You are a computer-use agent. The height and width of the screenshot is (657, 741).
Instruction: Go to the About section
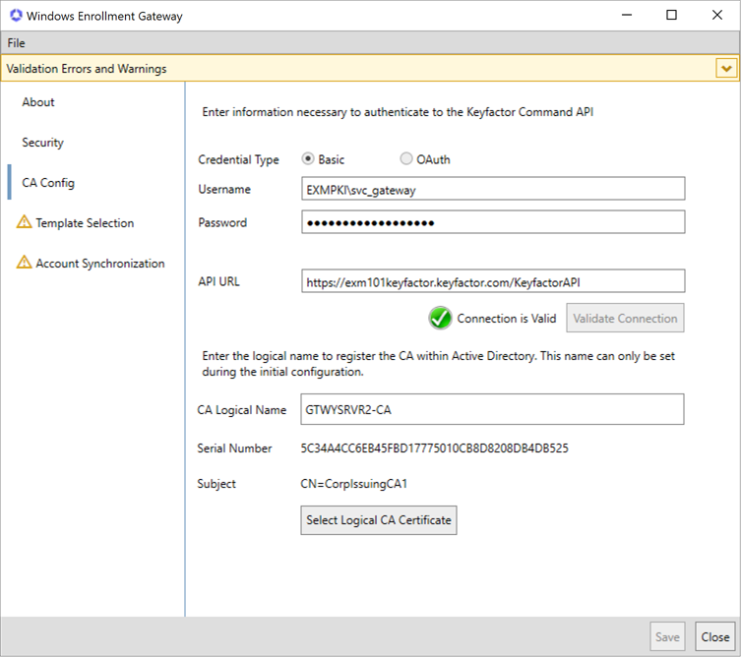click(x=38, y=102)
